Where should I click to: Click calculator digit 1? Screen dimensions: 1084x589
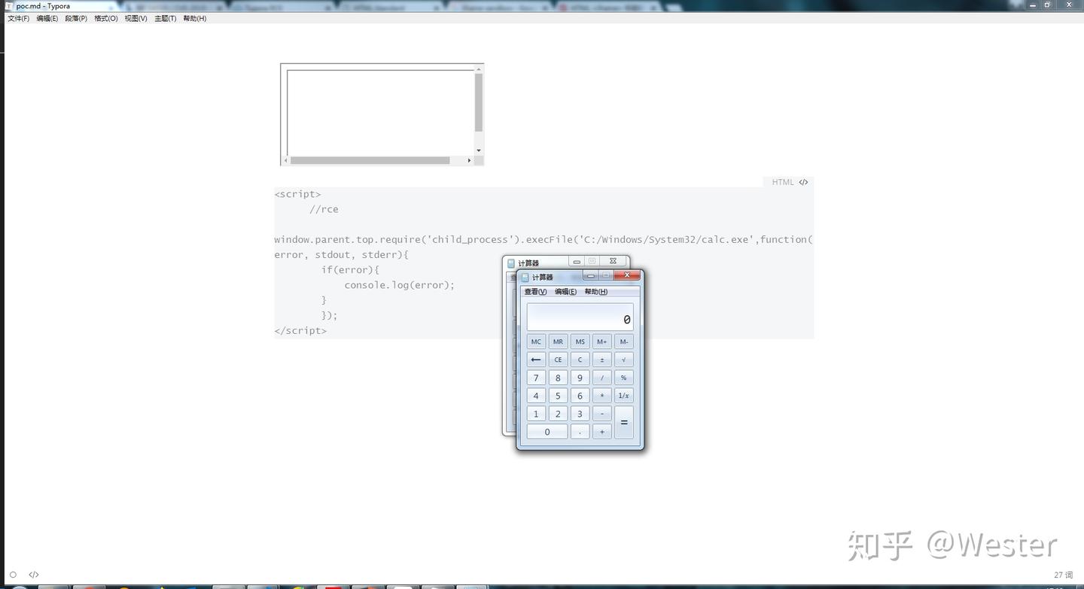536,414
